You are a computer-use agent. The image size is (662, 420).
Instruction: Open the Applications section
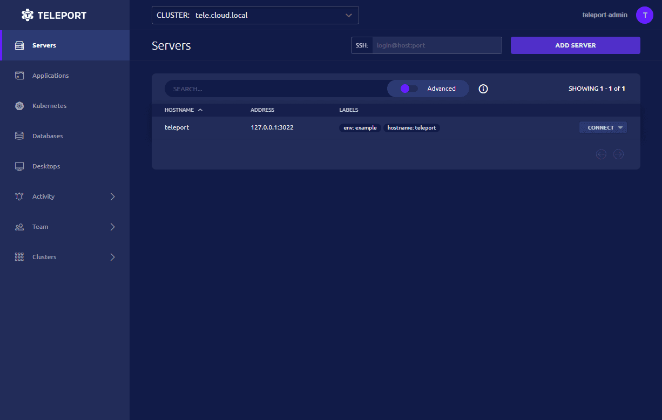65,76
